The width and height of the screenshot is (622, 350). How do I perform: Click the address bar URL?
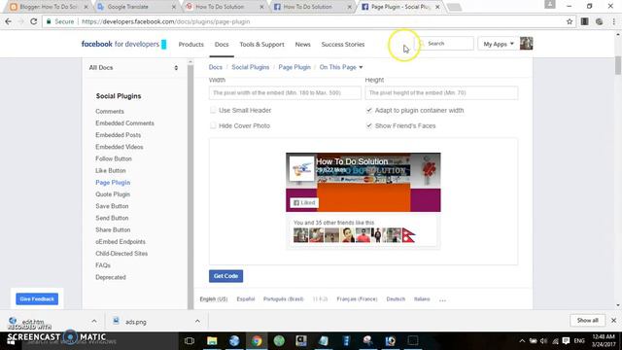[166, 21]
